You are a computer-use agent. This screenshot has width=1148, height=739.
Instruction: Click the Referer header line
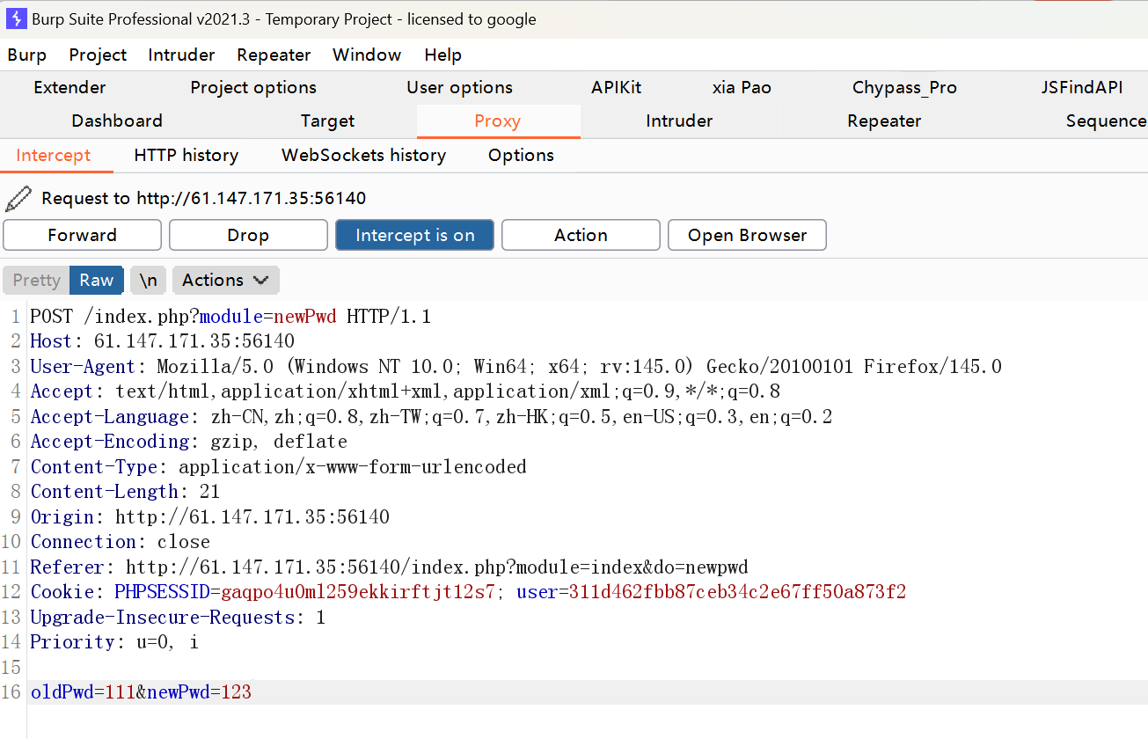point(389,567)
